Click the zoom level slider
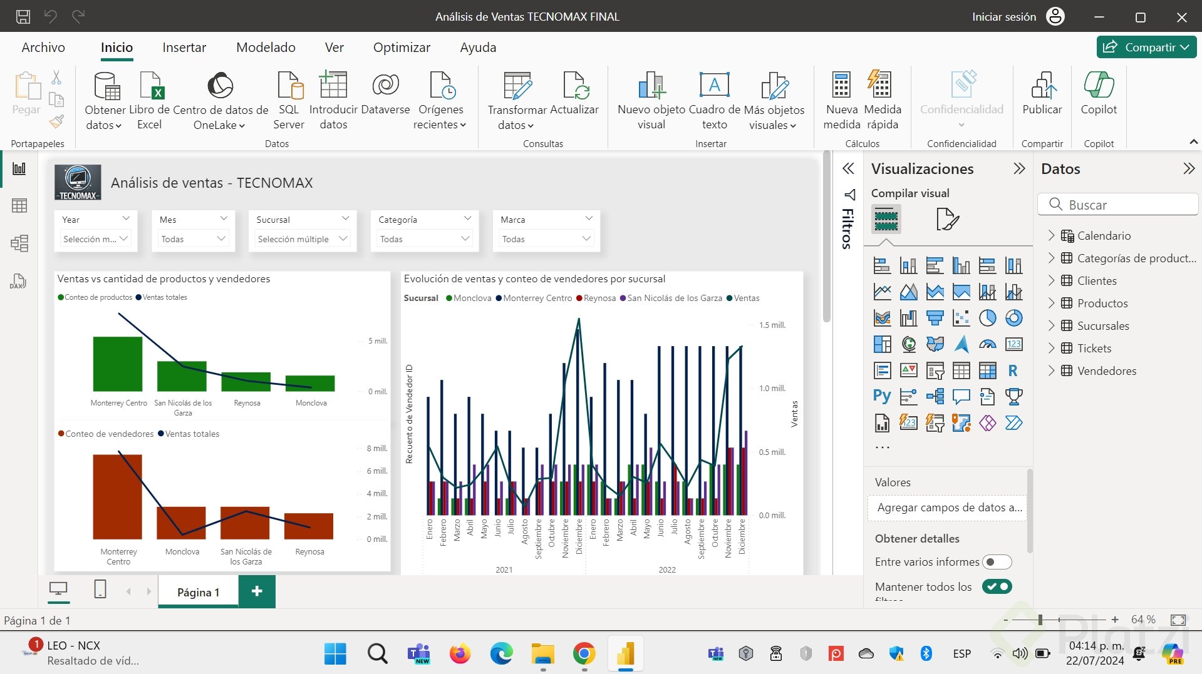Viewport: 1202px width, 674px height. [1040, 620]
